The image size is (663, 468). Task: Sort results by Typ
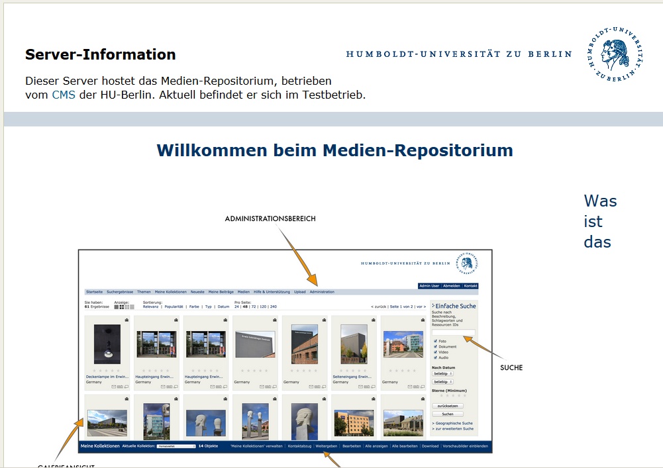[209, 306]
